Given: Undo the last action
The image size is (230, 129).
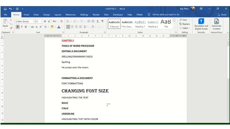Looking at the screenshot, I should [x=10, y=9].
